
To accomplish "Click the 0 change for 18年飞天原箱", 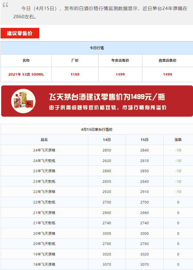I will point(178,265).
